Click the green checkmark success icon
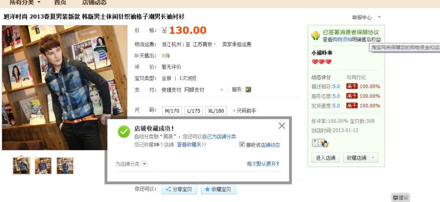 124,132
